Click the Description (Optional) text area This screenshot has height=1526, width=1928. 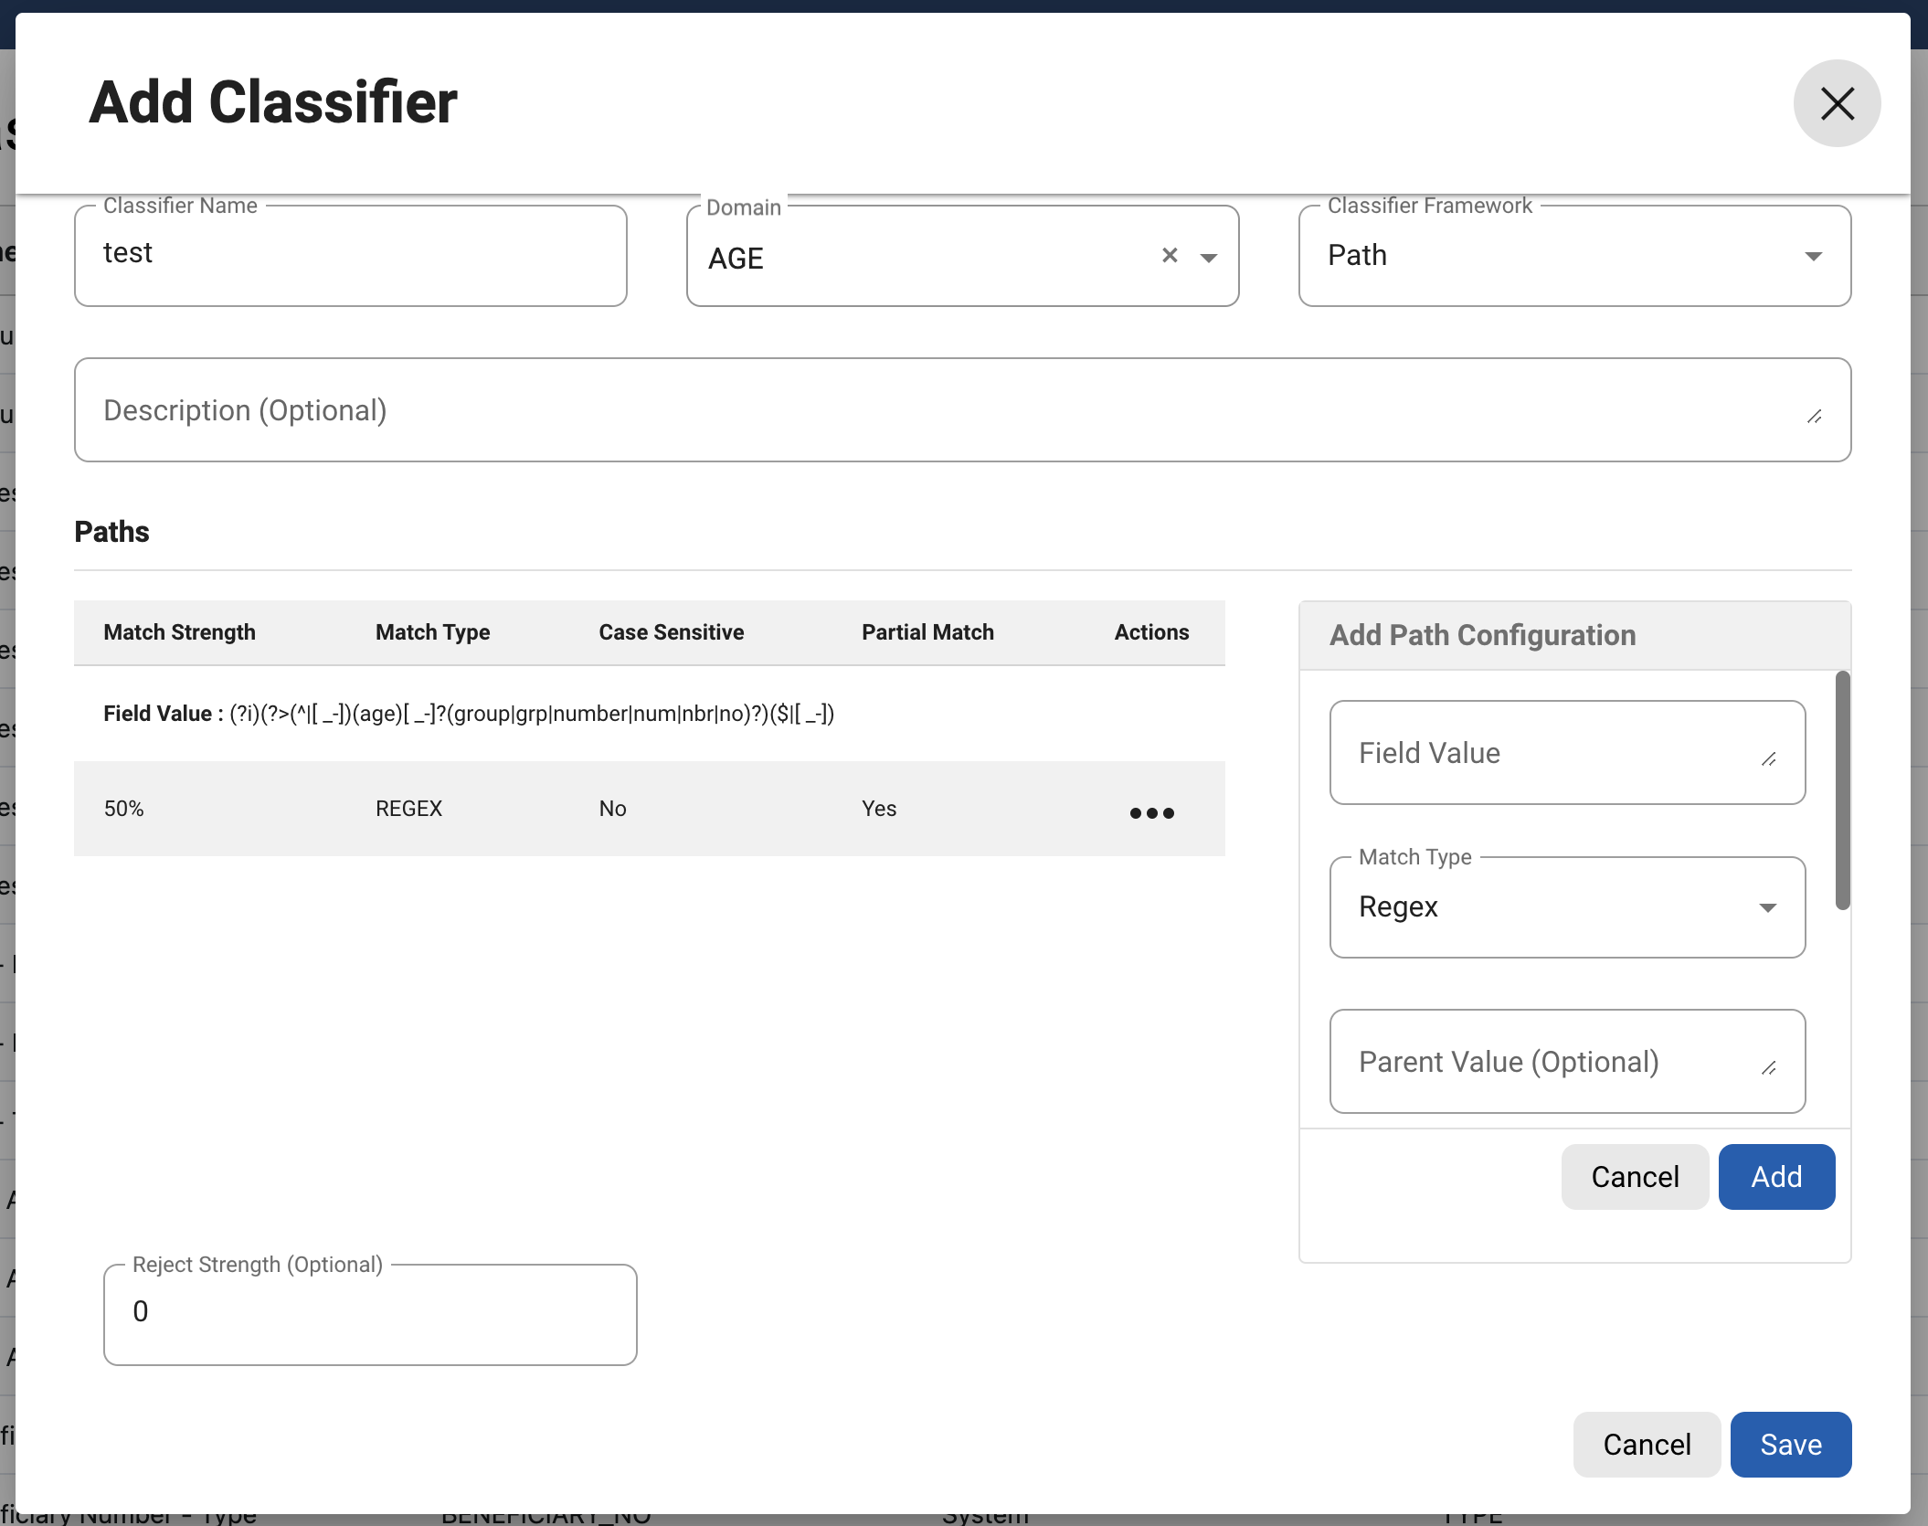(x=640, y=409)
